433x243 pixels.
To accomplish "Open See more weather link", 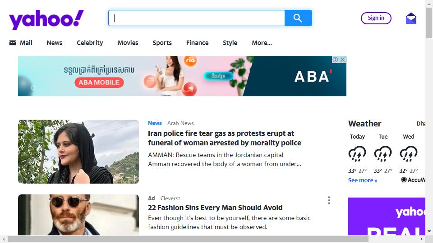I will point(362,180).
